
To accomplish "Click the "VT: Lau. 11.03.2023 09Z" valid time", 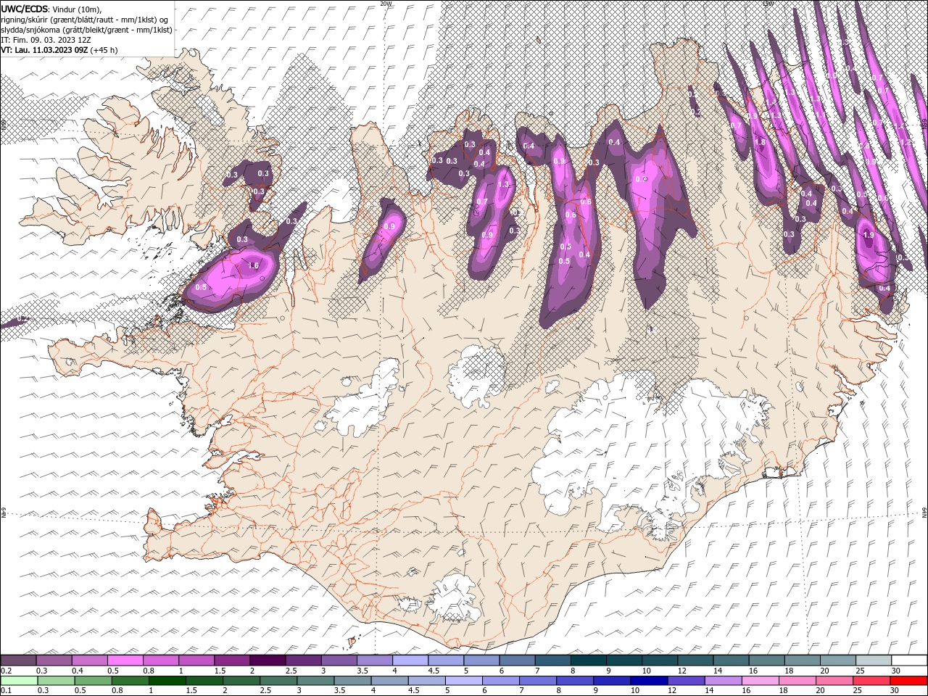I will click(44, 50).
